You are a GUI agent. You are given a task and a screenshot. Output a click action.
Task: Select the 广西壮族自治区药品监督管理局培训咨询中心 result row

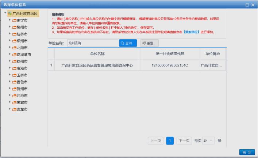point(97,65)
